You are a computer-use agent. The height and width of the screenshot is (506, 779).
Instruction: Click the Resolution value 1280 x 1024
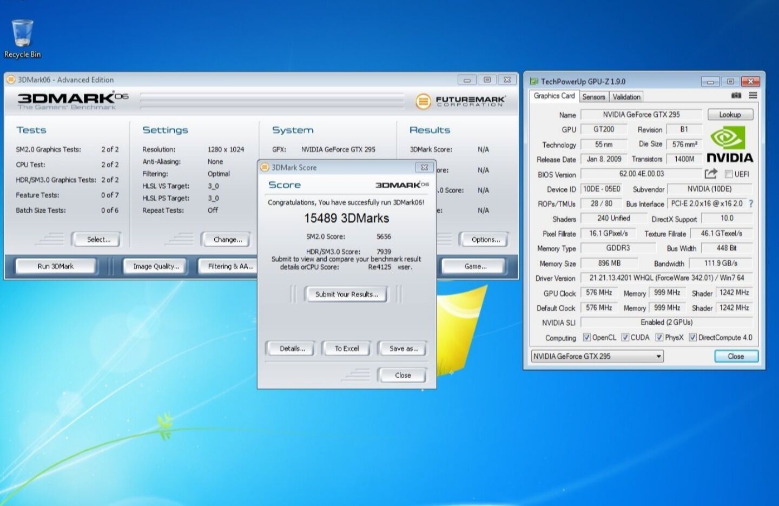coord(226,149)
